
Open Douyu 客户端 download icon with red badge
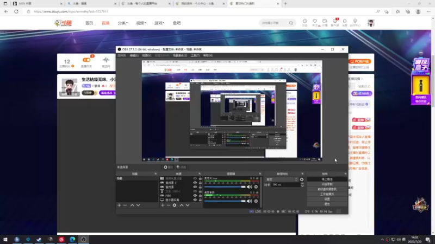pyautogui.click(x=335, y=22)
